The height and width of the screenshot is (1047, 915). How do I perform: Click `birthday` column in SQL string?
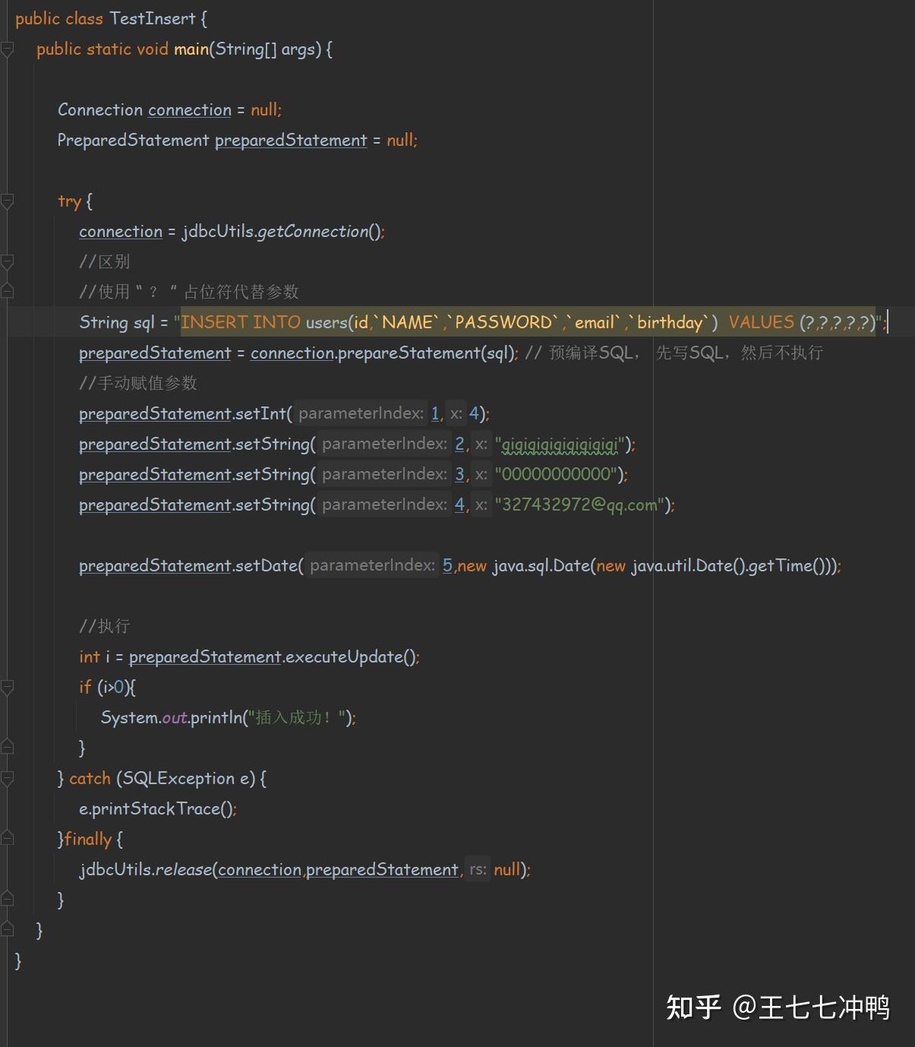point(670,322)
